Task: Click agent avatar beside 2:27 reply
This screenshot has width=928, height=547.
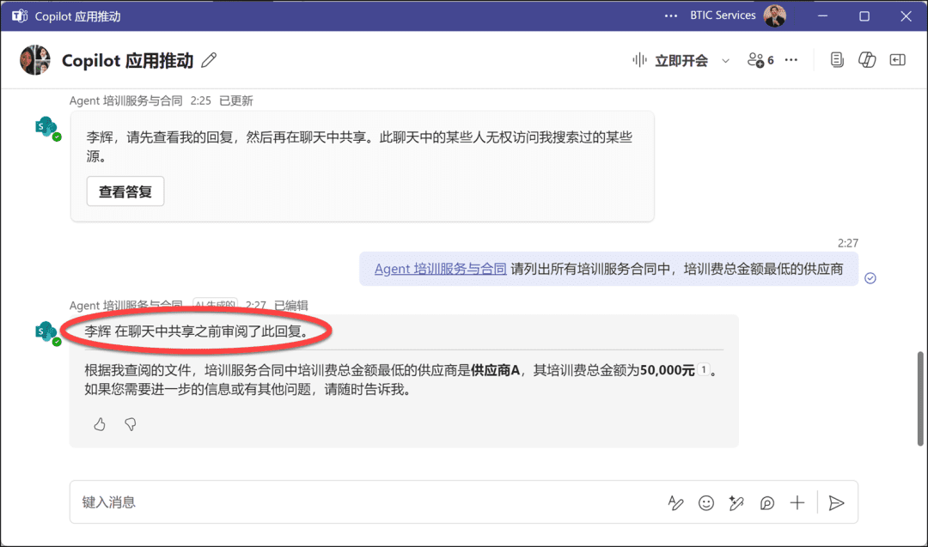Action: pos(46,333)
